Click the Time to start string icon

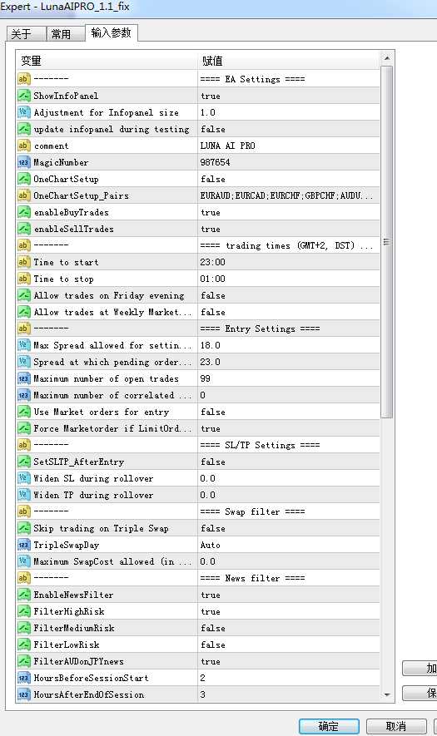(23, 262)
